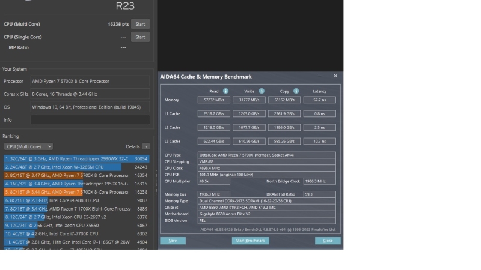The image size is (481, 270).
Task: Click L2 Cache Read value 1216.0 GB/s
Action: tap(214, 127)
